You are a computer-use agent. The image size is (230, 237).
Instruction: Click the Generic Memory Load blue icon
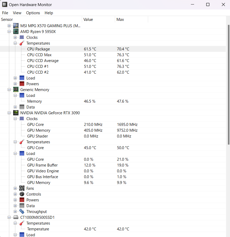click(x=22, y=95)
